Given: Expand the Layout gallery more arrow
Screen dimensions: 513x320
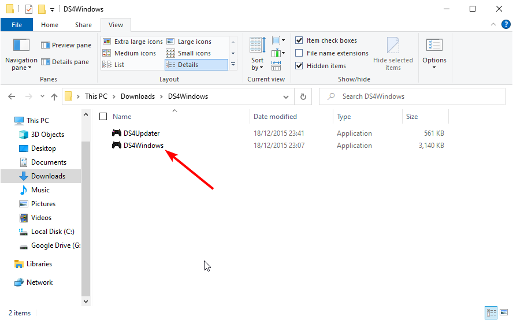Looking at the screenshot, I should 233,65.
